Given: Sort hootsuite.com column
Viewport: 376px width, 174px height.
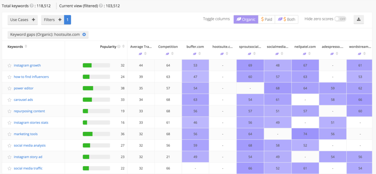Looking at the screenshot, I should 227,54.
